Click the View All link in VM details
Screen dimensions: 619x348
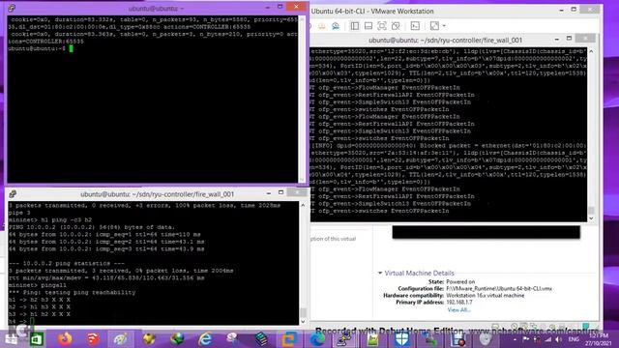[x=458, y=310]
